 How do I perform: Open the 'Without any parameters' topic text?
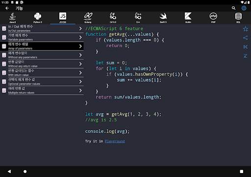[x=23, y=58]
